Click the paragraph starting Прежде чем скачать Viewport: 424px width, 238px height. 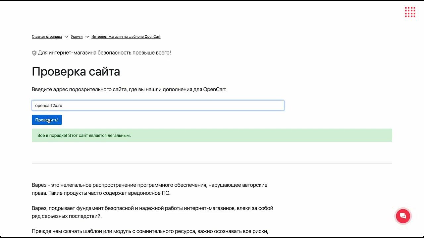click(150, 231)
